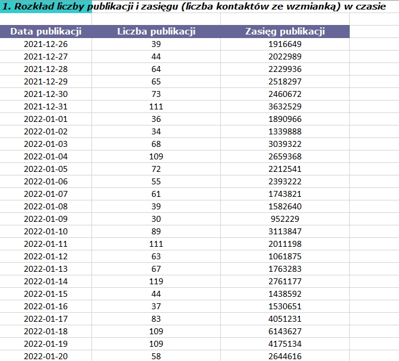Select reach value 2022989

tap(285, 56)
